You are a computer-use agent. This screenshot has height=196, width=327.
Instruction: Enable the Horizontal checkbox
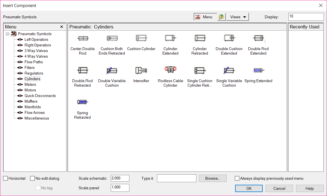pos(6,178)
